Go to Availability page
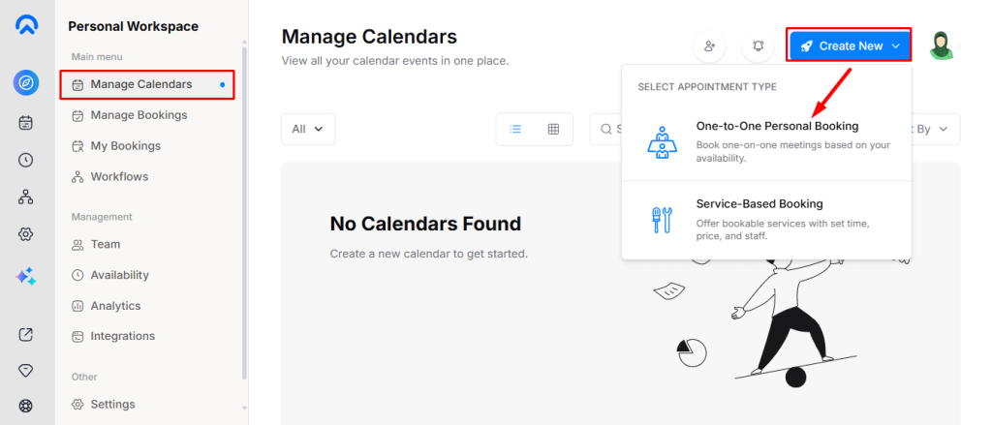 pos(119,275)
